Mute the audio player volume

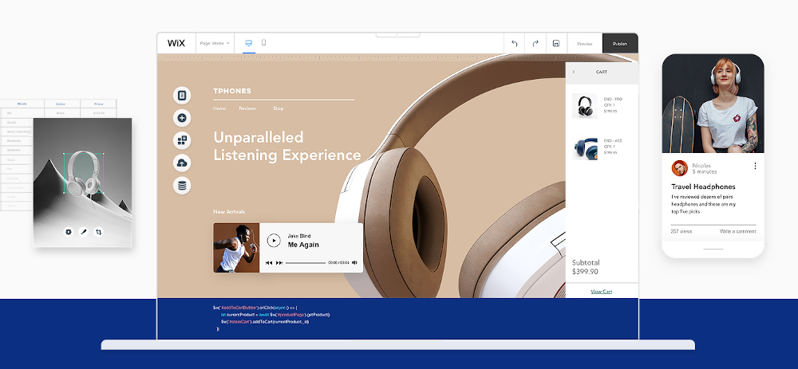tap(355, 262)
